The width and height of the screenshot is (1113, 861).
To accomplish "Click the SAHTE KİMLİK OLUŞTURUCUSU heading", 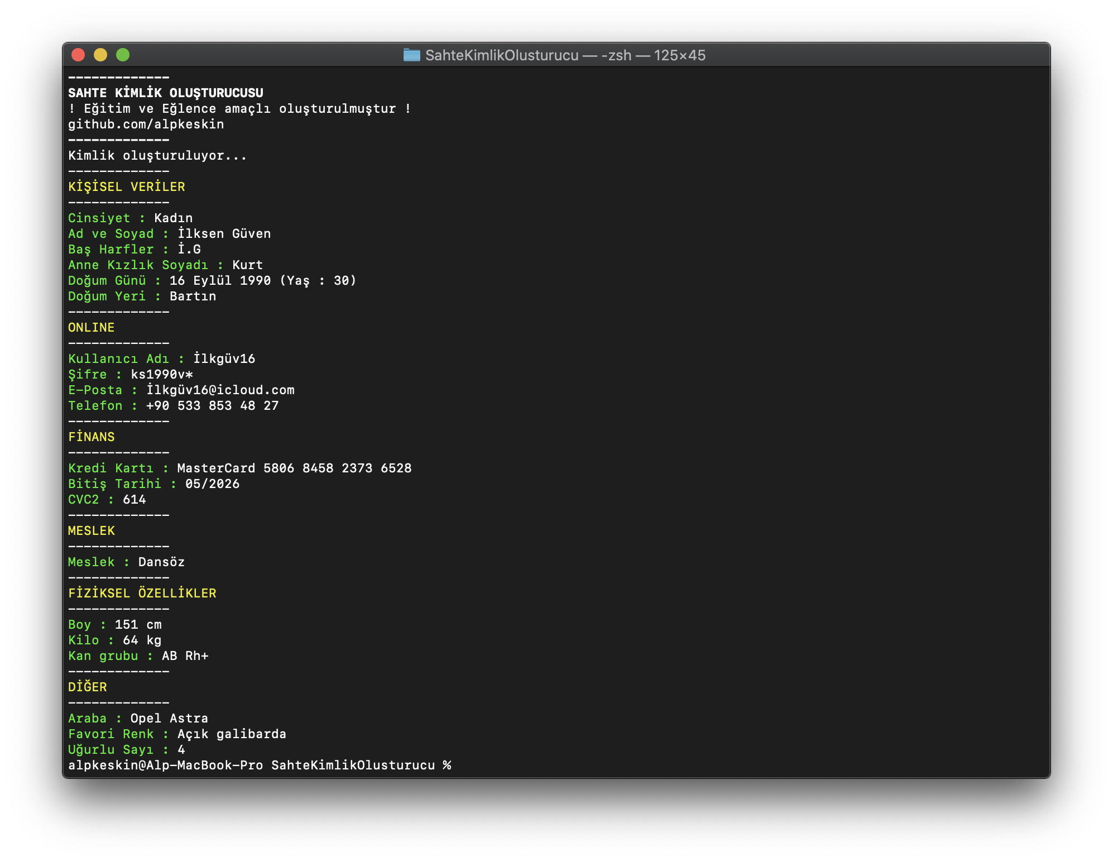I will coord(166,93).
